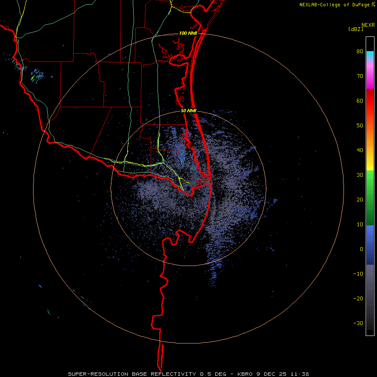Click the KBRO radar site center point

click(x=188, y=188)
